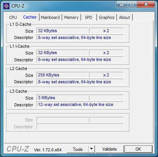Screen dimensions: 158x157
Task: Minimize the CPU-Z window
Action: tap(121, 5)
